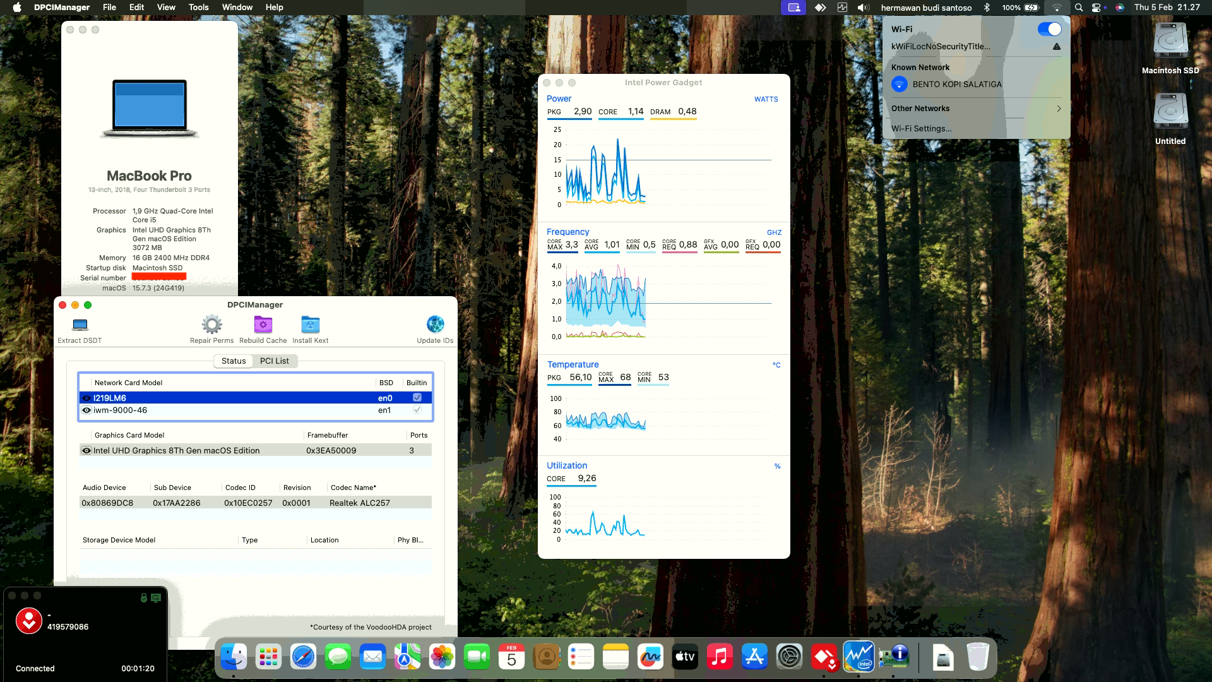Image resolution: width=1212 pixels, height=682 pixels.
Task: Click eye icon beside Intel UHD Graphics
Action: click(86, 450)
